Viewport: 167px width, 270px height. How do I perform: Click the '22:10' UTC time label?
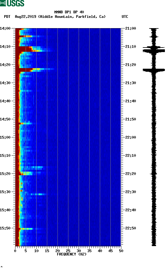[x=131, y=156]
